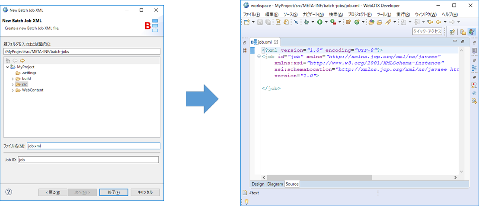Click the help question mark icon
This screenshot has height=206, width=479.
[9, 192]
